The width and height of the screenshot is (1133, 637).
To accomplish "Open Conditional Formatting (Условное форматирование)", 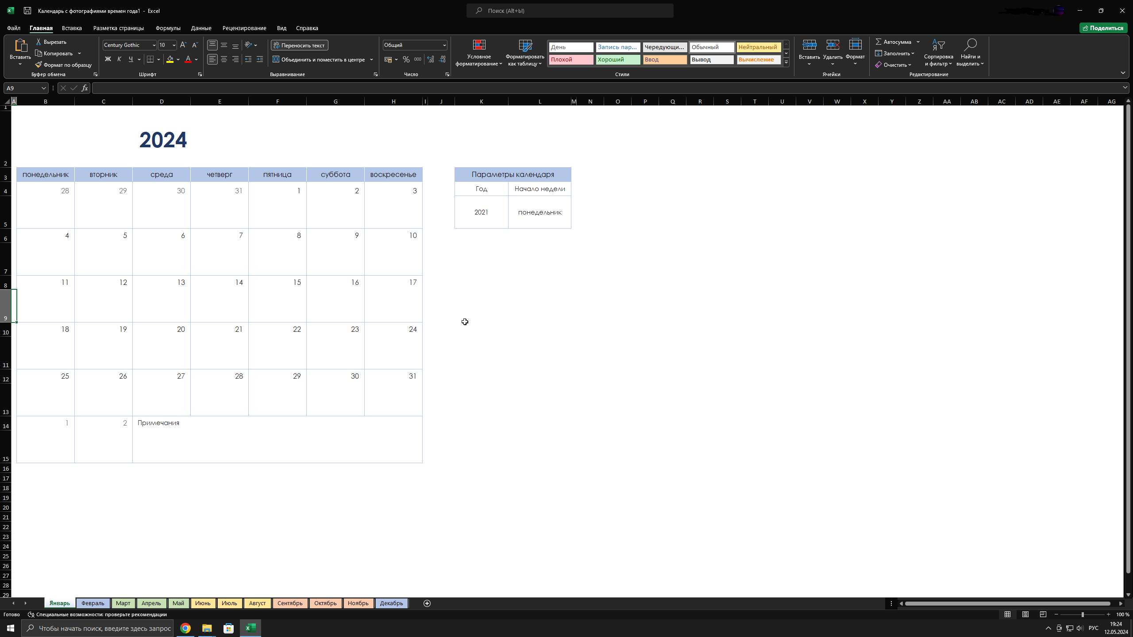I will point(479,53).
